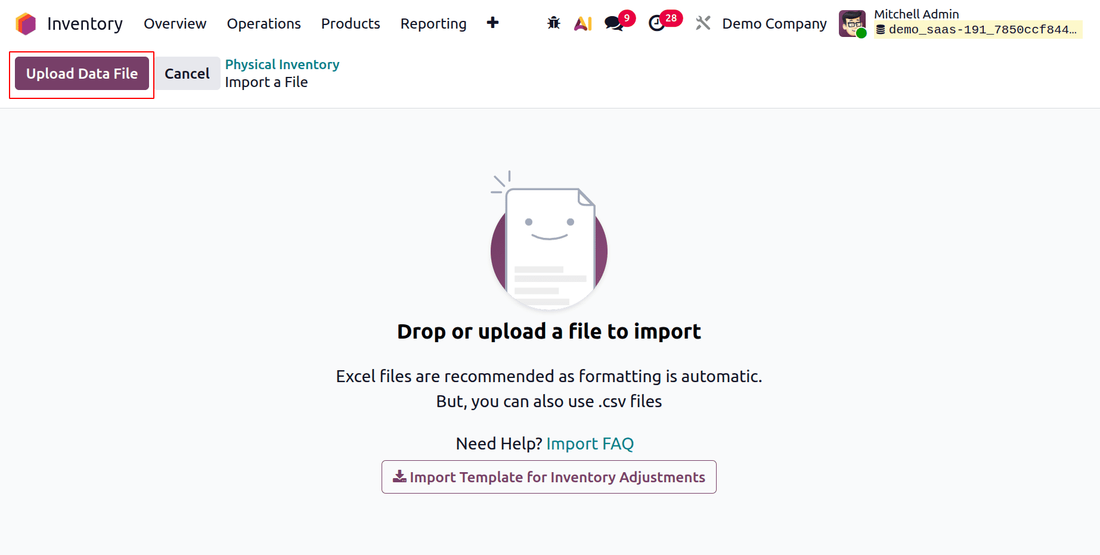
Task: Open developer tools wrench icon
Action: pos(703,23)
